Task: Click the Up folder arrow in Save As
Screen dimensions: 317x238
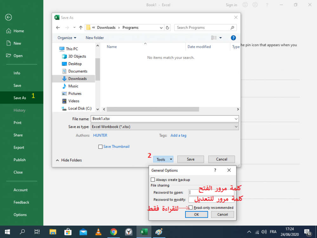Action: 81,28
